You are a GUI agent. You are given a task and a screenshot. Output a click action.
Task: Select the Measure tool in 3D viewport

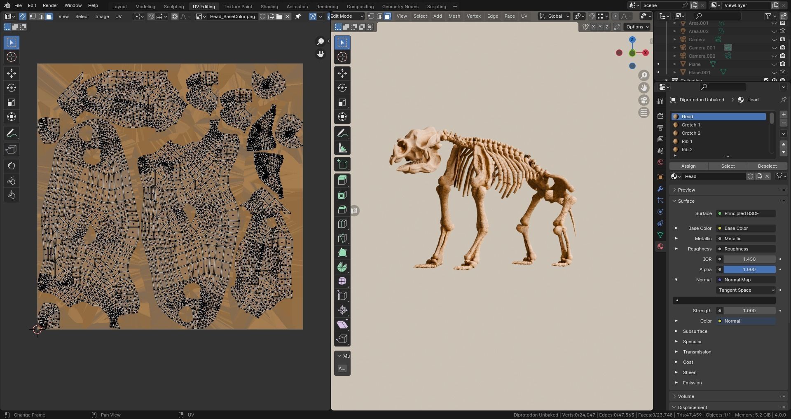(x=342, y=148)
